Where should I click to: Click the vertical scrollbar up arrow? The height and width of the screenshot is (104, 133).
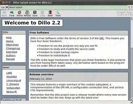click(x=132, y=19)
